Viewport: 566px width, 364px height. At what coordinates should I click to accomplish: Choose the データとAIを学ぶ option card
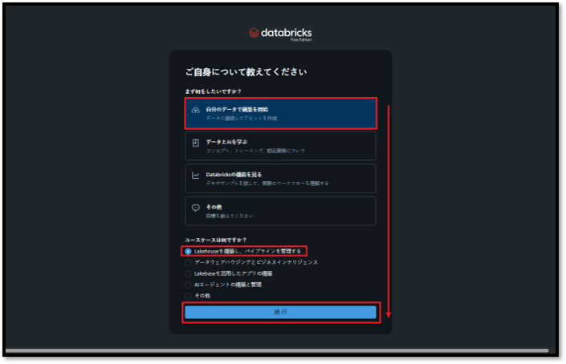280,146
